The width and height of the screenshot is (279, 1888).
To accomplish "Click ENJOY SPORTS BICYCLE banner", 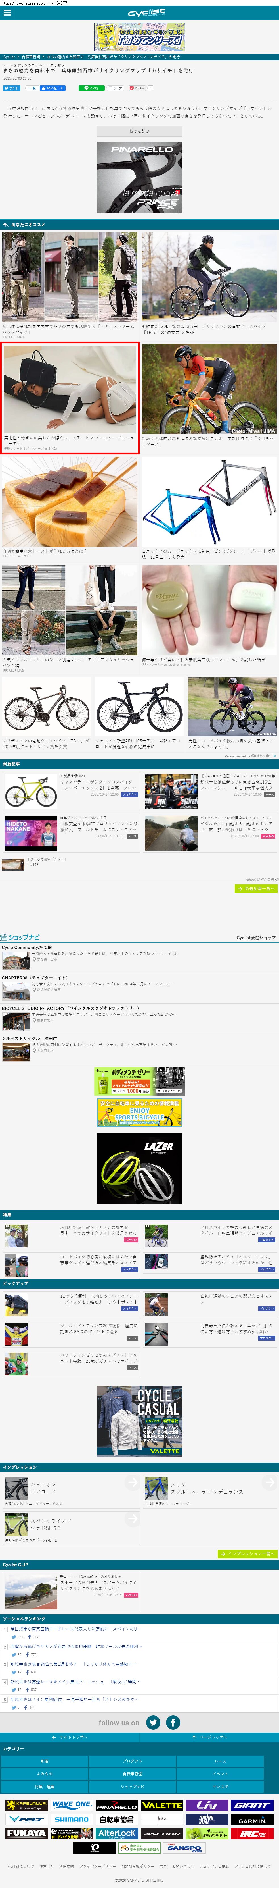I will pos(139,1113).
